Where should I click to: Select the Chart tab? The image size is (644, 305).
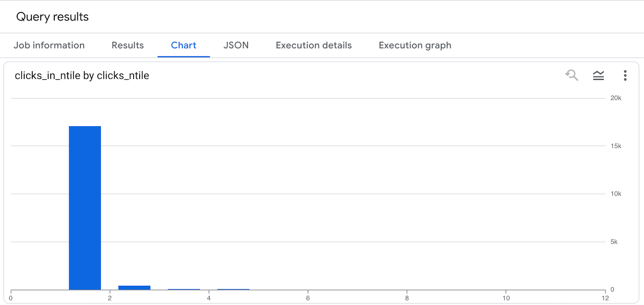coord(184,45)
